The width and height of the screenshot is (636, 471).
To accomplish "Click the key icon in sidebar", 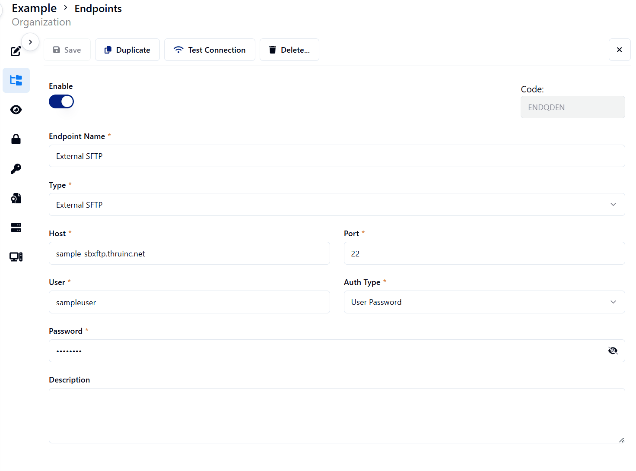I will point(16,169).
